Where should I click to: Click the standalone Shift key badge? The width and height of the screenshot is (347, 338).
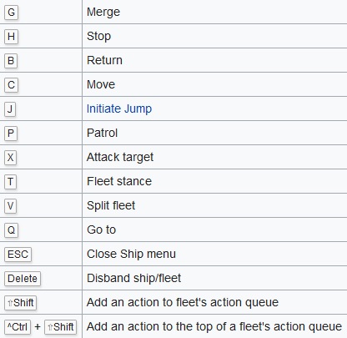click(21, 303)
